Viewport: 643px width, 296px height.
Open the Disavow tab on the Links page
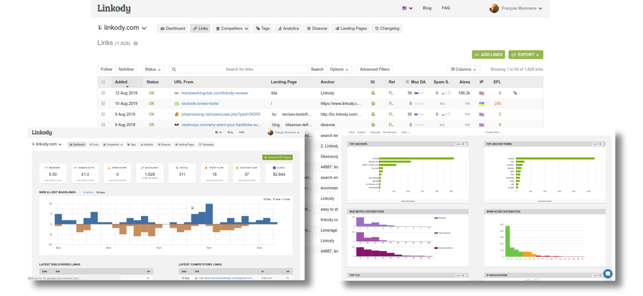coord(317,28)
